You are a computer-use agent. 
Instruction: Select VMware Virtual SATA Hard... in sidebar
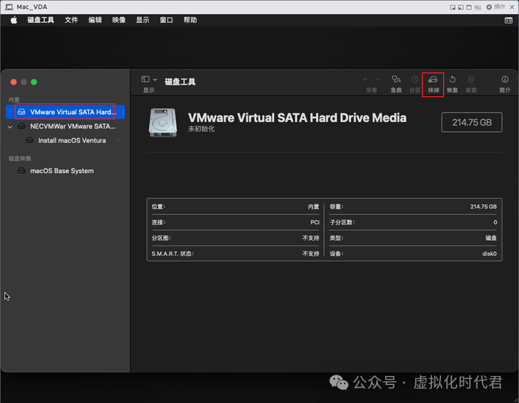coord(65,112)
